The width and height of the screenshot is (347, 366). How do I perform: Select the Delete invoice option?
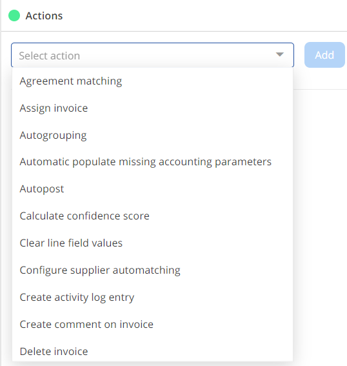[152, 350]
